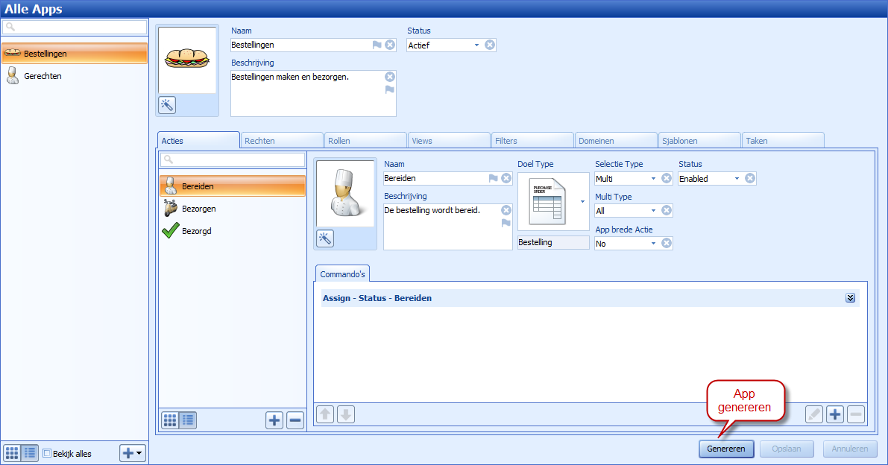Select the Bestellingen app in list
The width and height of the screenshot is (888, 465).
tap(75, 53)
